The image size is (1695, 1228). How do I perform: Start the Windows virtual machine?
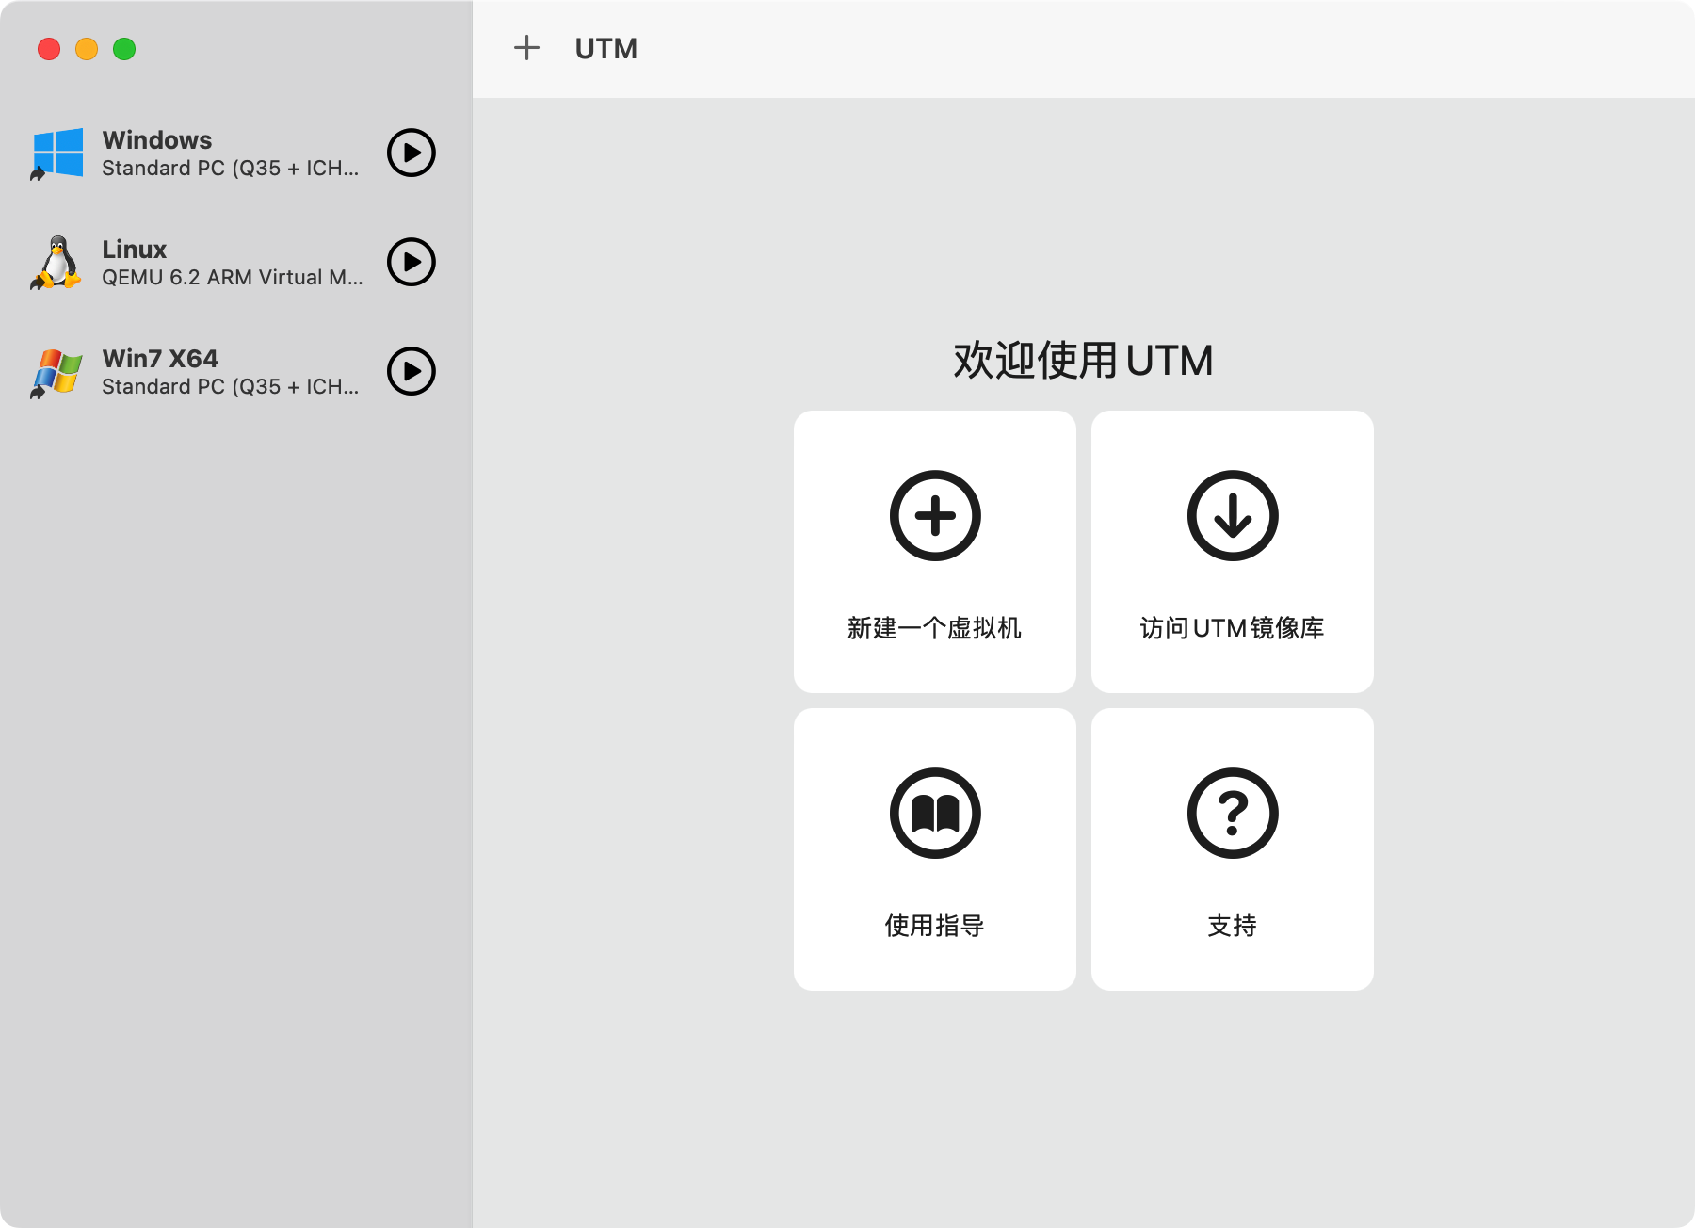[x=412, y=153]
